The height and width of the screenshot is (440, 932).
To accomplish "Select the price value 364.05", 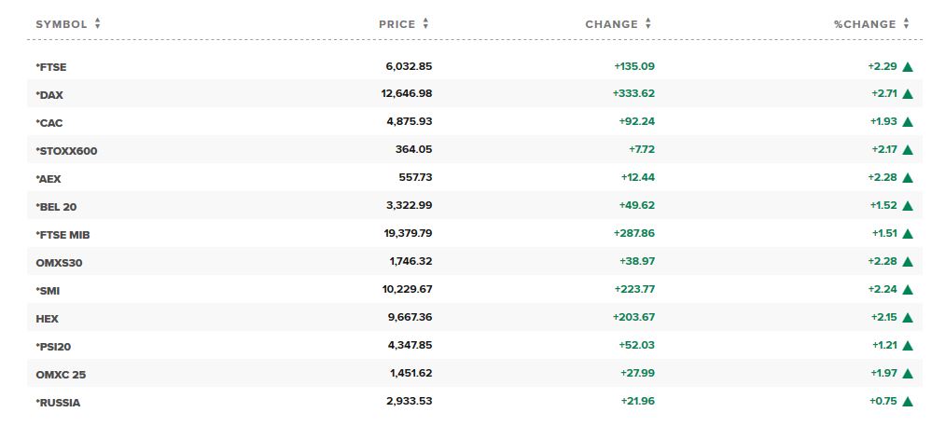I will [x=413, y=149].
